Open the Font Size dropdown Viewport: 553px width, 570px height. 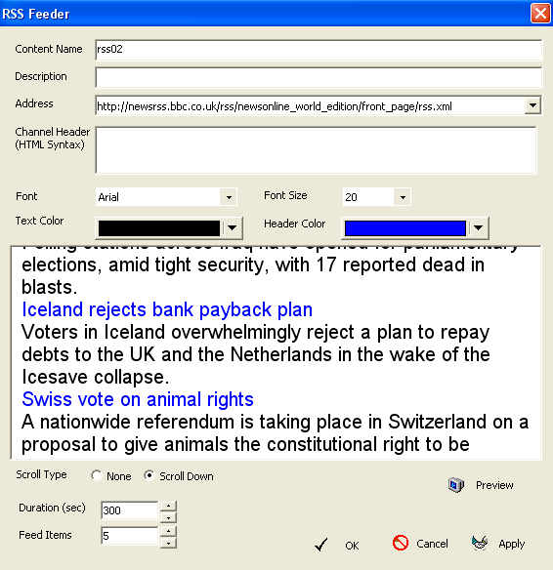click(x=403, y=197)
